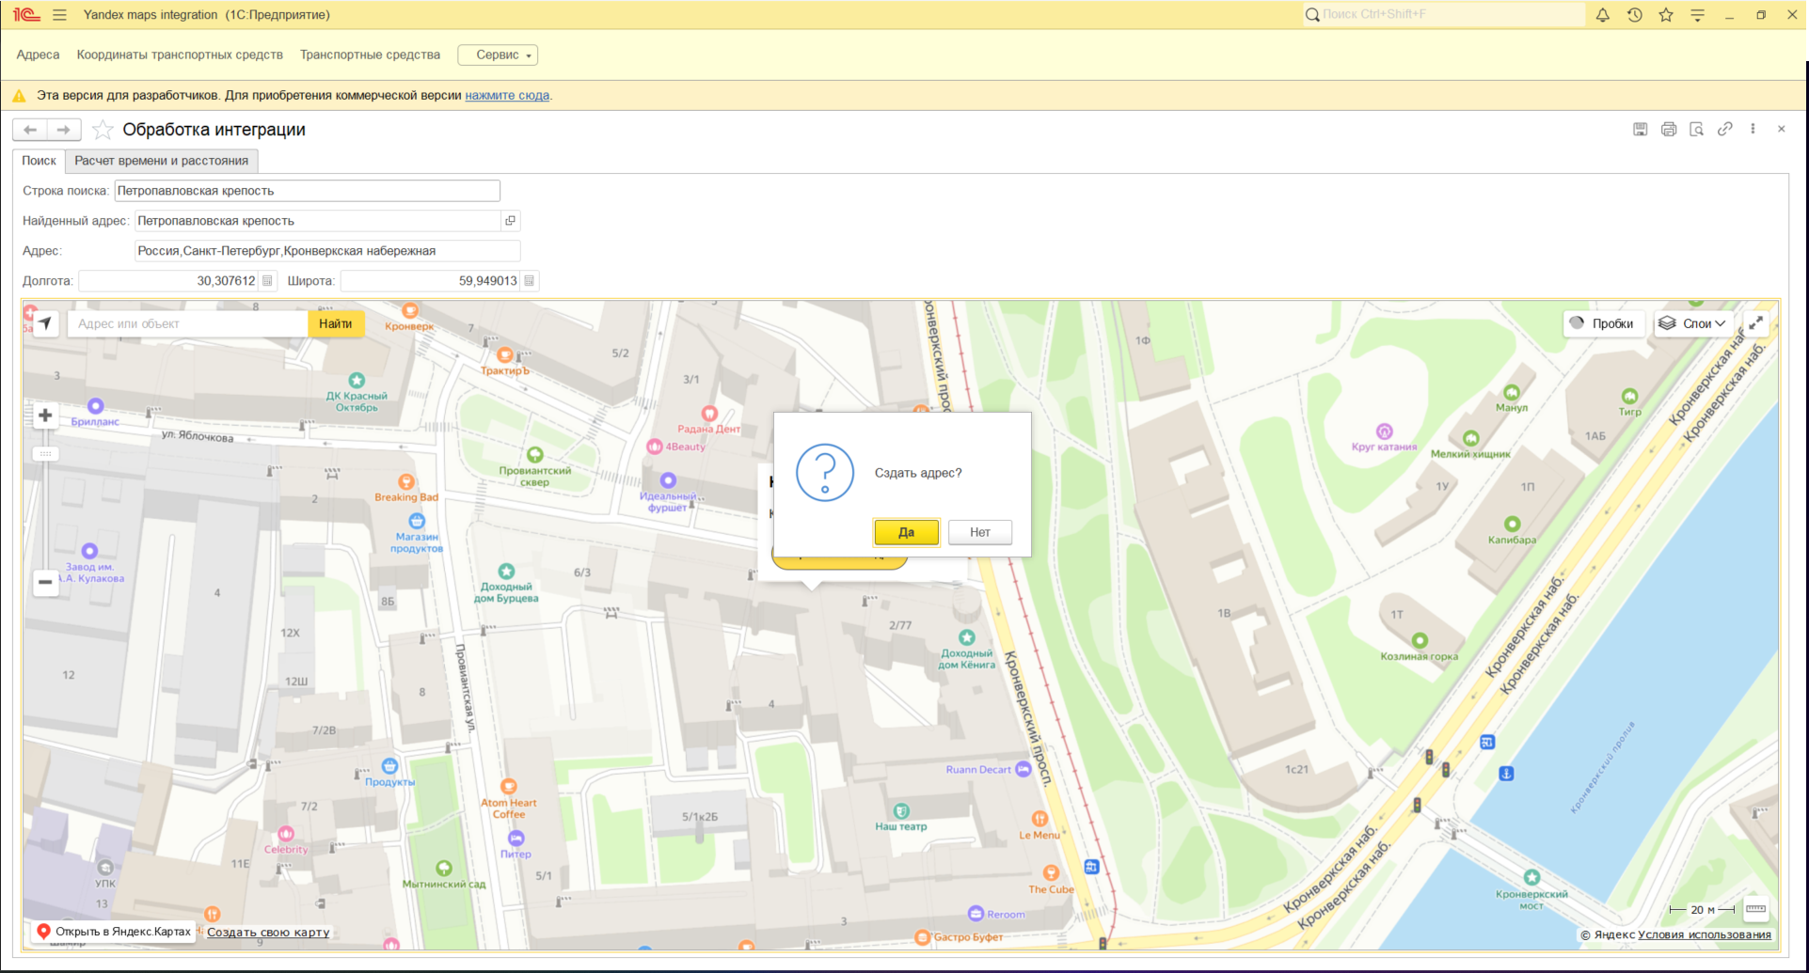Click the Мытнинский сад map label
Image resolution: width=1809 pixels, height=973 pixels.
pyautogui.click(x=444, y=884)
